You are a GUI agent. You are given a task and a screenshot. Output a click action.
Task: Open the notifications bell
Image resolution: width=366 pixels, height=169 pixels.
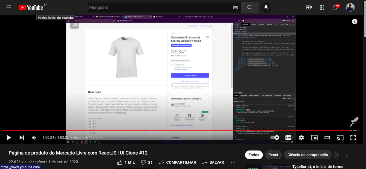(x=335, y=7)
